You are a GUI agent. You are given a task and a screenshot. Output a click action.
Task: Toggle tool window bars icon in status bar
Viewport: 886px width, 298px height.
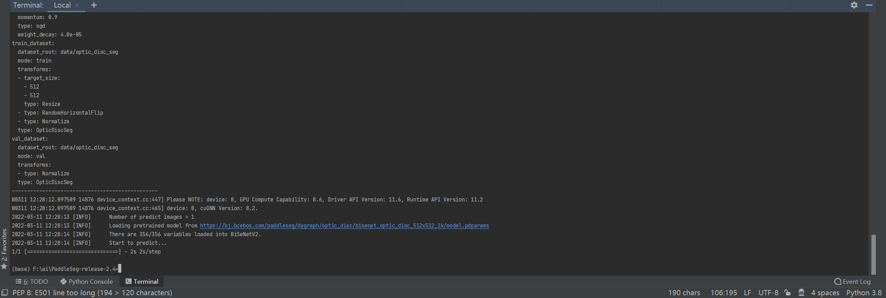pyautogui.click(x=5, y=293)
